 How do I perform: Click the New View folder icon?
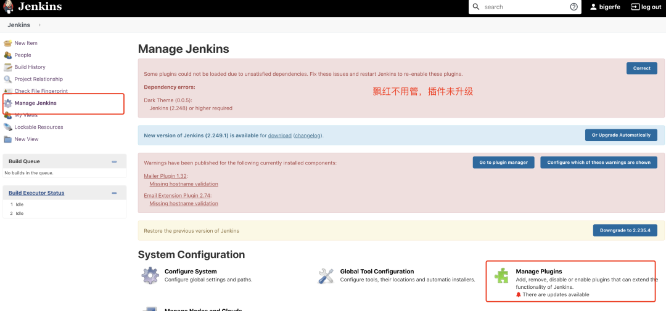tap(7, 139)
